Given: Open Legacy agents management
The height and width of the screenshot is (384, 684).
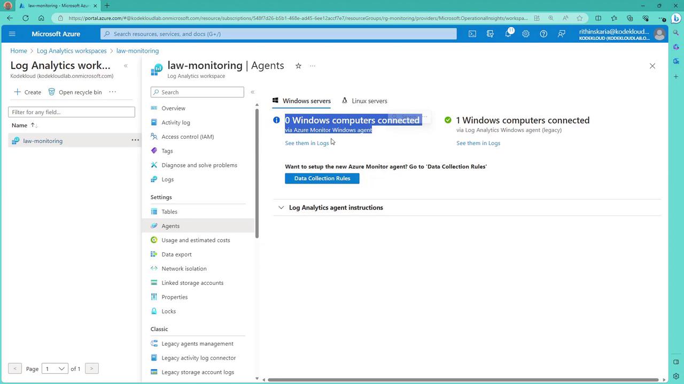Looking at the screenshot, I should pos(198,343).
